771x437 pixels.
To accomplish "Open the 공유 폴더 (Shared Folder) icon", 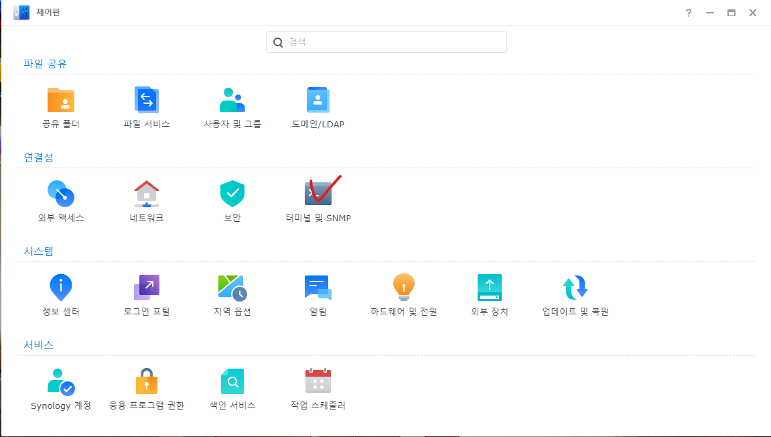I will (x=61, y=100).
